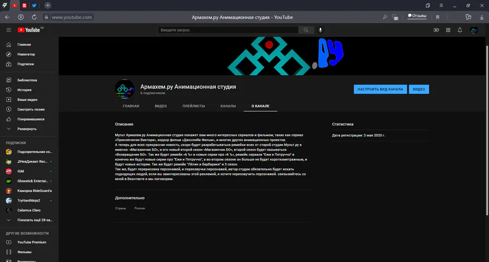Click the Россия country value
Image resolution: width=489 pixels, height=262 pixels.
[x=140, y=208]
